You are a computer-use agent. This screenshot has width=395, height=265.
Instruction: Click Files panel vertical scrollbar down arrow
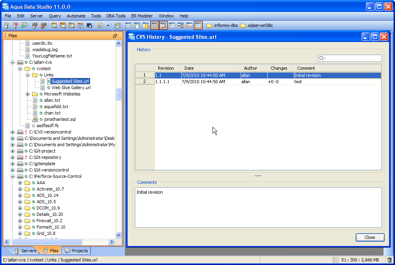(x=119, y=235)
